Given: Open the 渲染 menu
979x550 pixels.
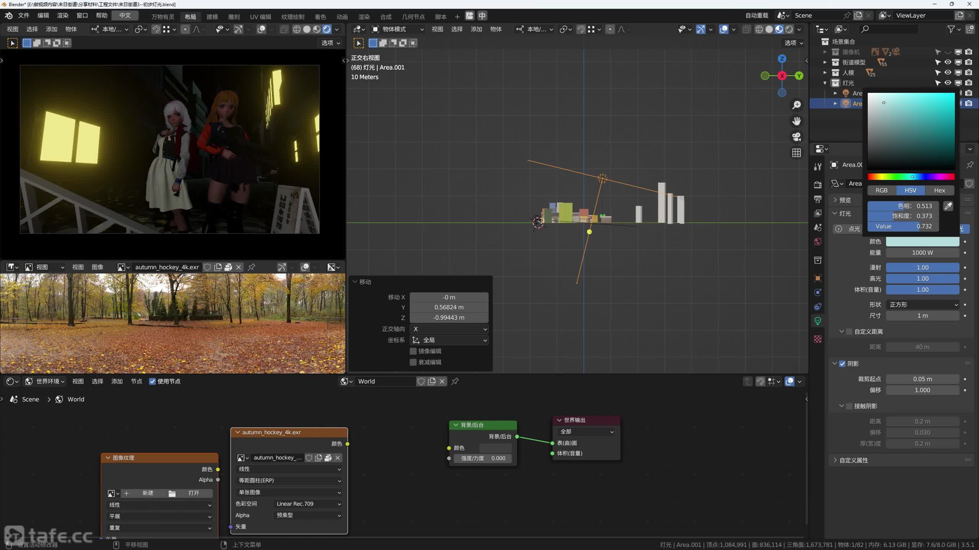Looking at the screenshot, I should [x=63, y=15].
